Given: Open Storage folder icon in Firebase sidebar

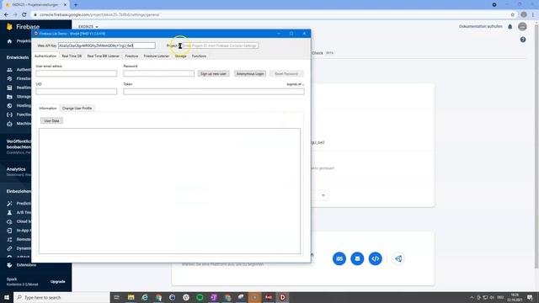Looking at the screenshot, I should point(9,97).
